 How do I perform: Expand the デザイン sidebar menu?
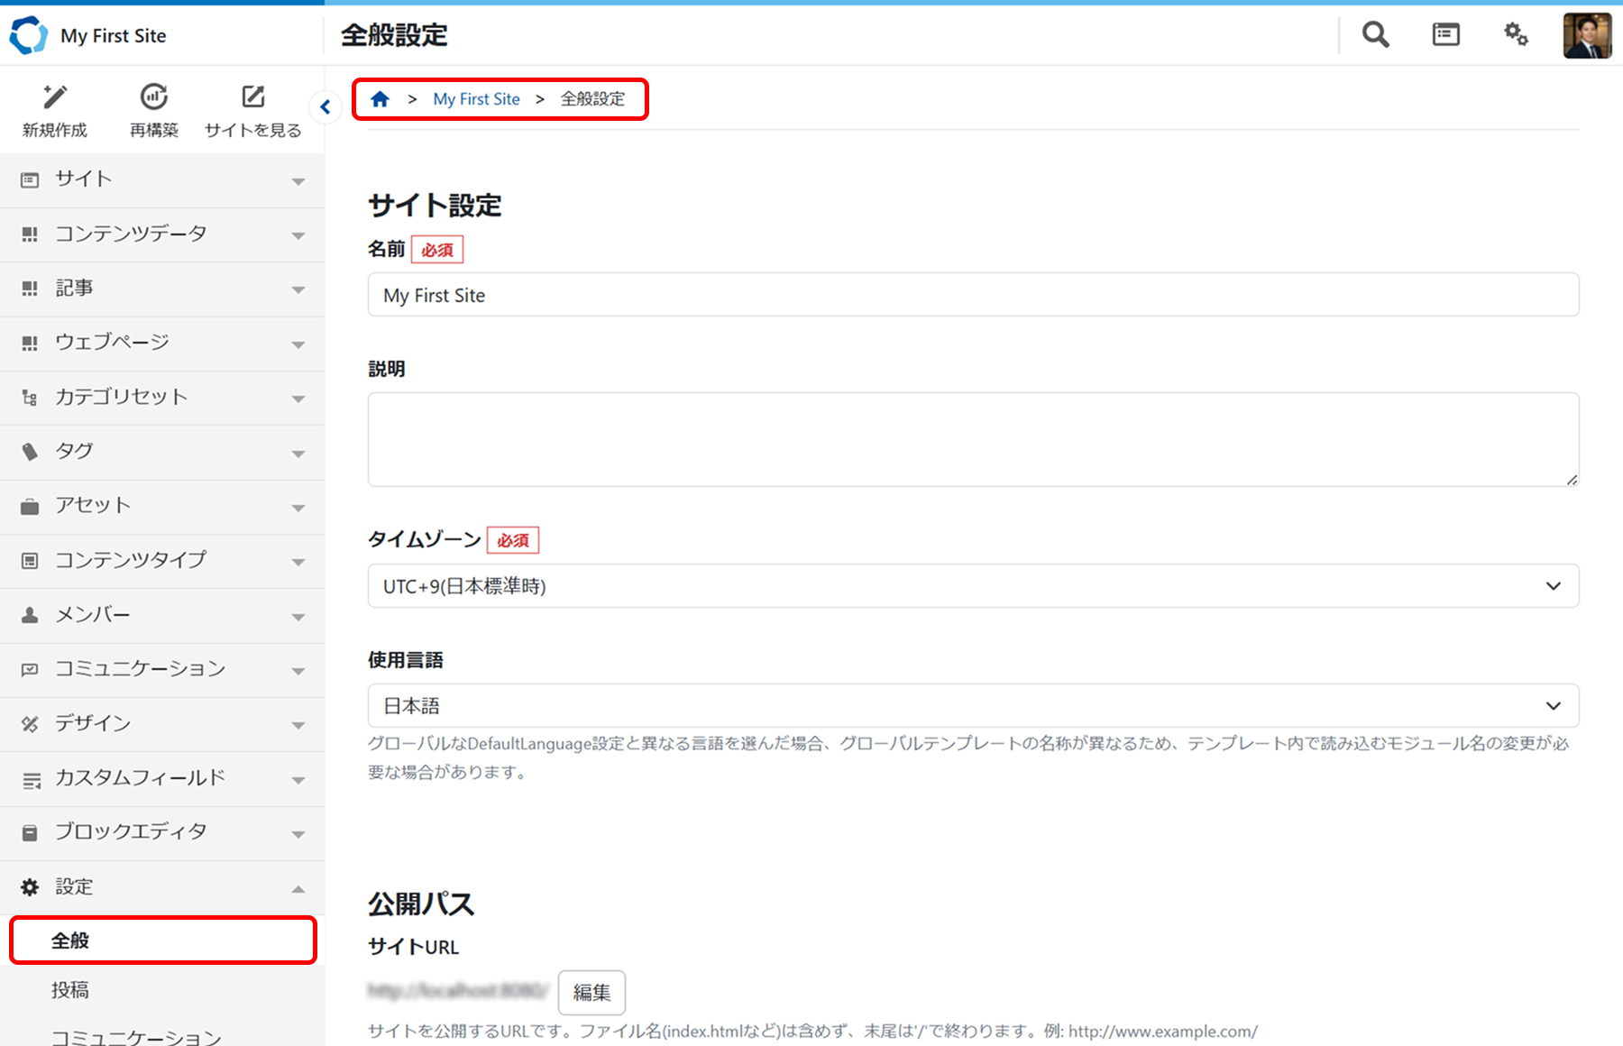coord(162,724)
